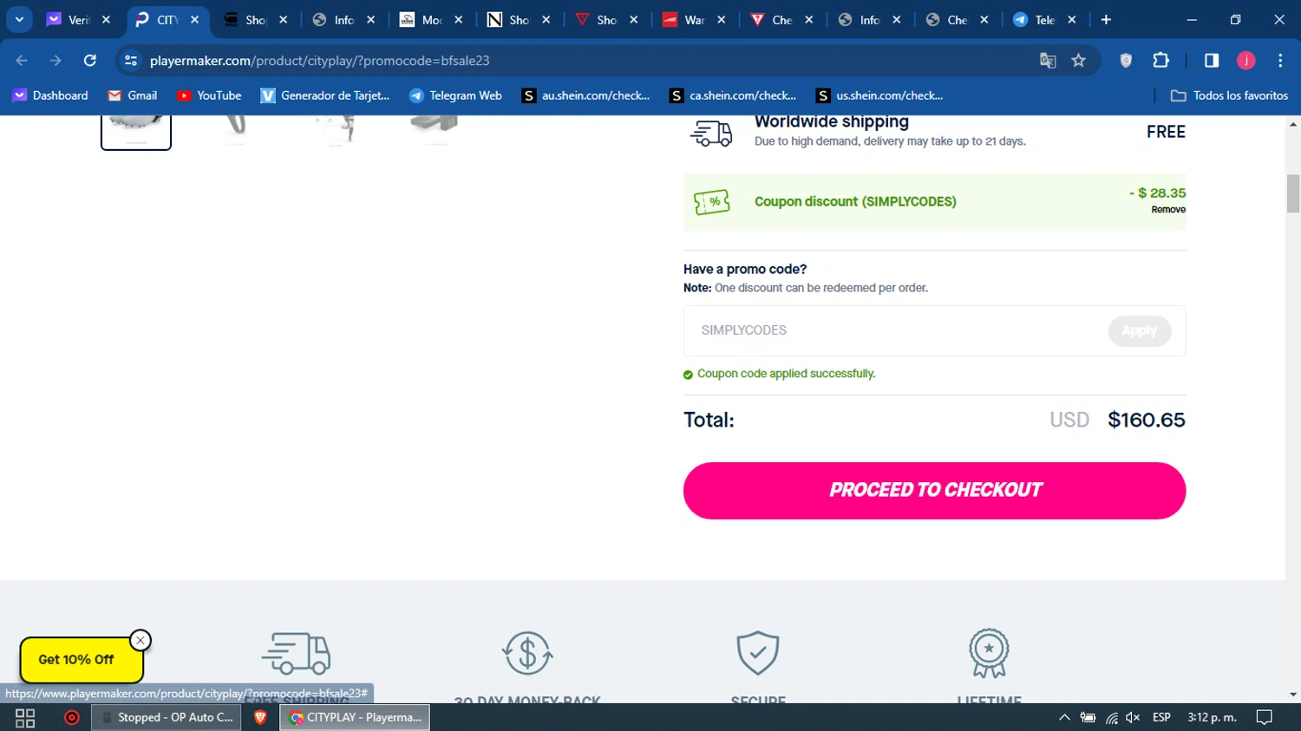Open the tab search dropdown arrow

19,19
